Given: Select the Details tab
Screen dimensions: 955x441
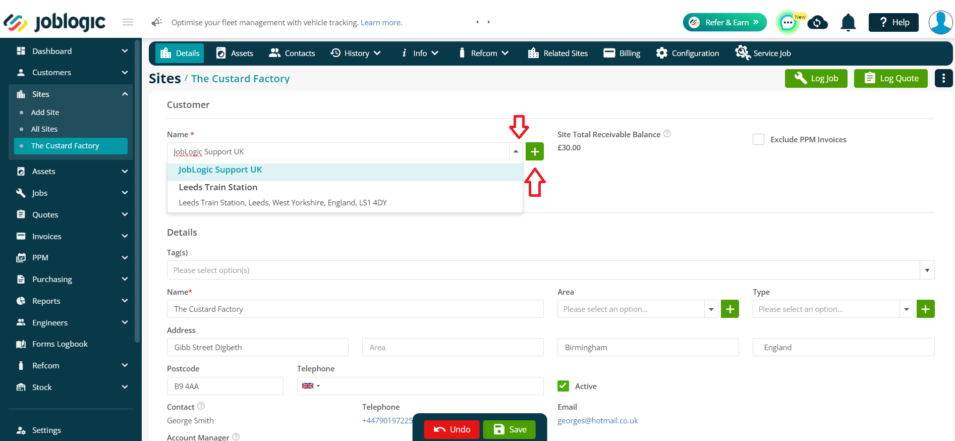Looking at the screenshot, I should pos(180,53).
